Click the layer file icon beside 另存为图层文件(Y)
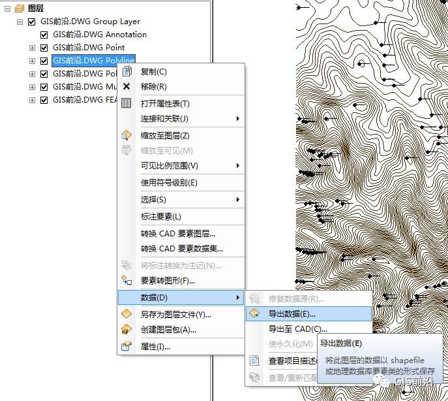This screenshot has width=448, height=401. coord(127,314)
